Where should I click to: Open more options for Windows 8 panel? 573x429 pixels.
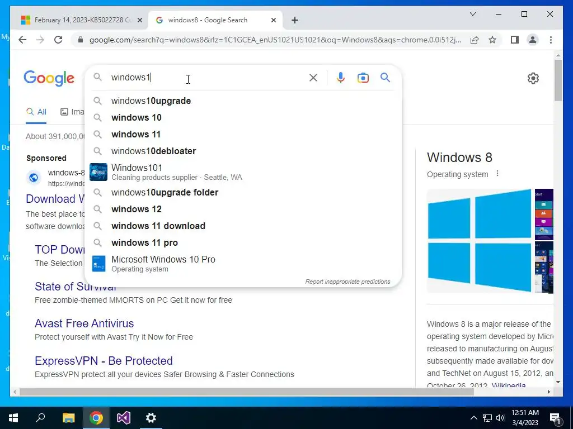coord(497,174)
